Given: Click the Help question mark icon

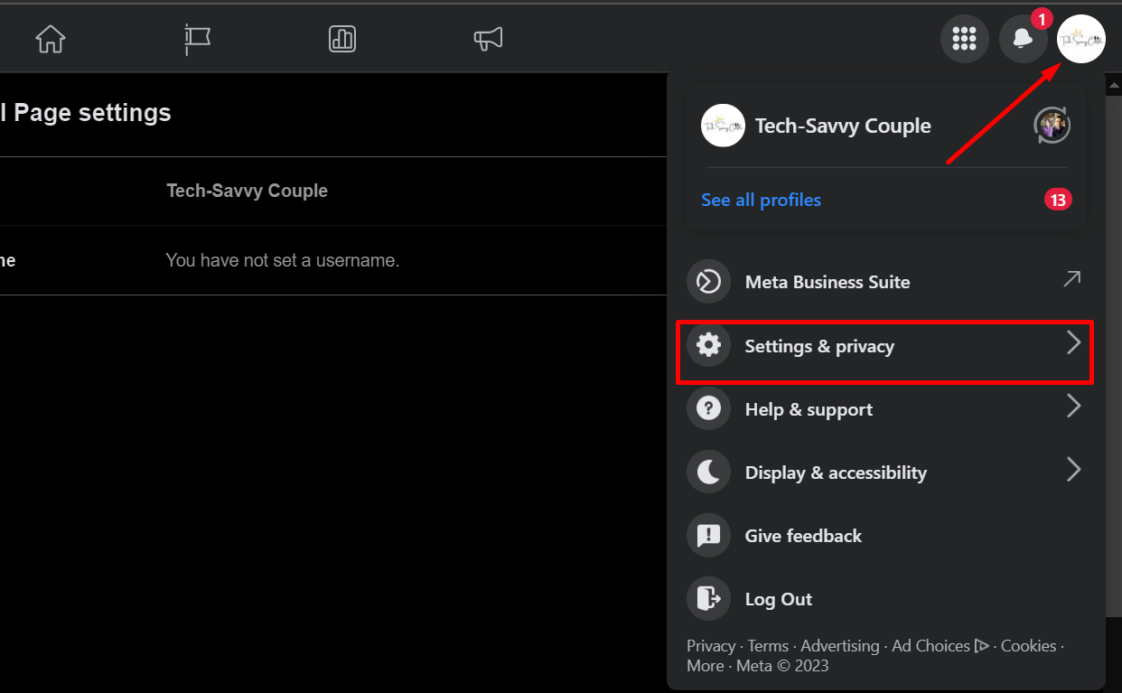Looking at the screenshot, I should click(708, 408).
